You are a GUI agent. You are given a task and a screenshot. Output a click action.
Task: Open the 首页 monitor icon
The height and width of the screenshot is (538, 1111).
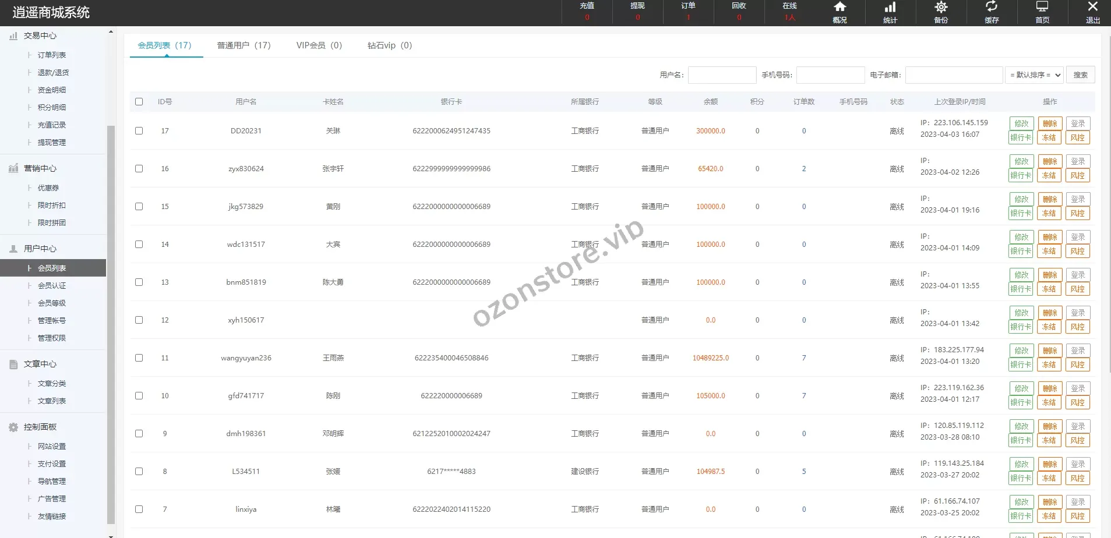[1042, 7]
